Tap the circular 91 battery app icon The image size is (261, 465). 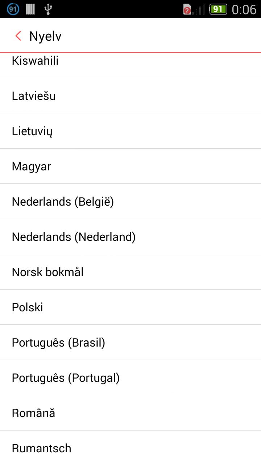(x=13, y=9)
